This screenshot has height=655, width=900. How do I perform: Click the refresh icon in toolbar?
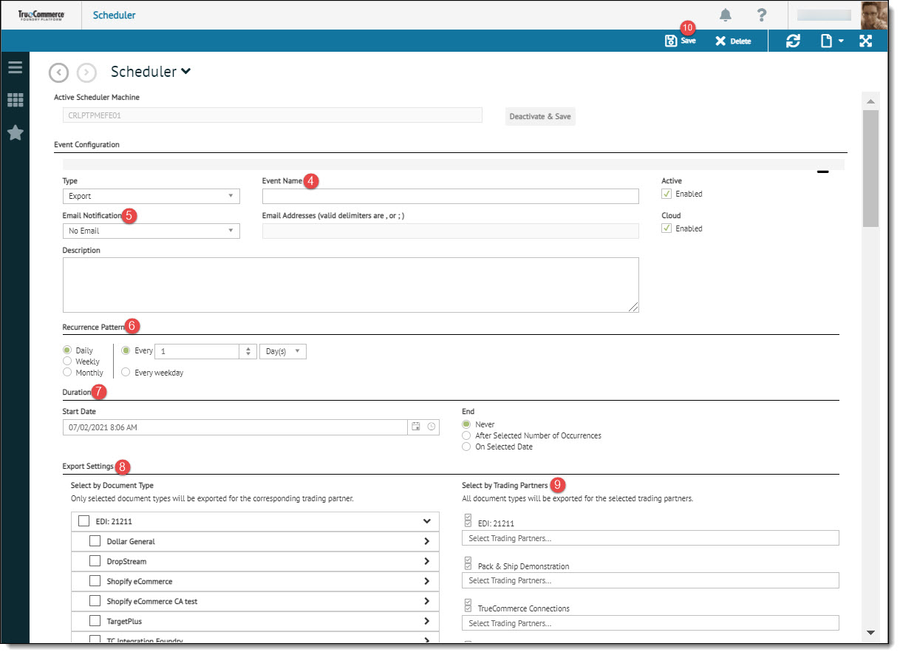[x=793, y=41]
